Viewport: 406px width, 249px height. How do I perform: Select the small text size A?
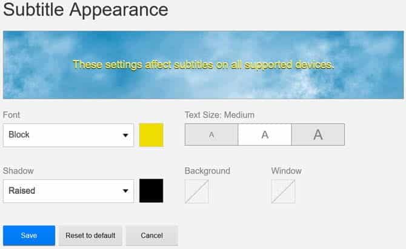pos(211,135)
